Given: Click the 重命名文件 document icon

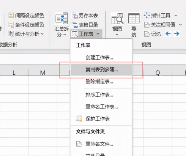Looking at the screenshot, I should point(79,144).
